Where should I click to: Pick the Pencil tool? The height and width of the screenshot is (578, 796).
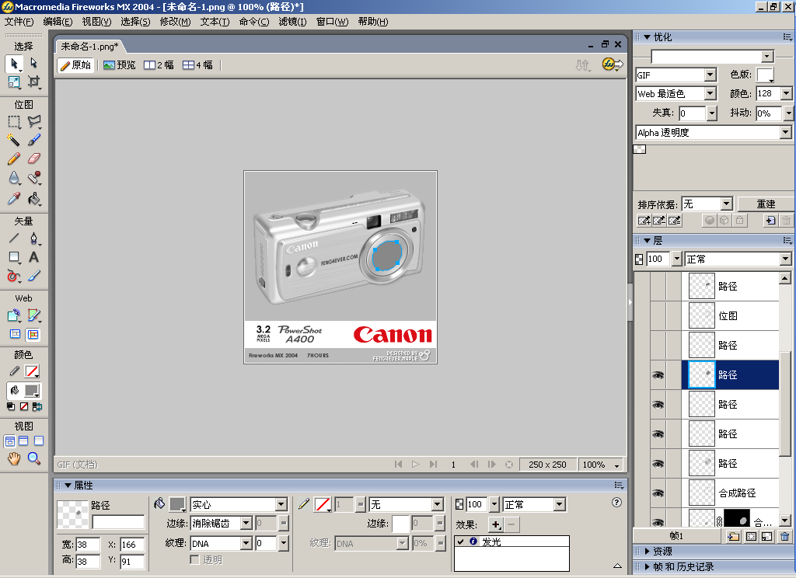(x=14, y=158)
